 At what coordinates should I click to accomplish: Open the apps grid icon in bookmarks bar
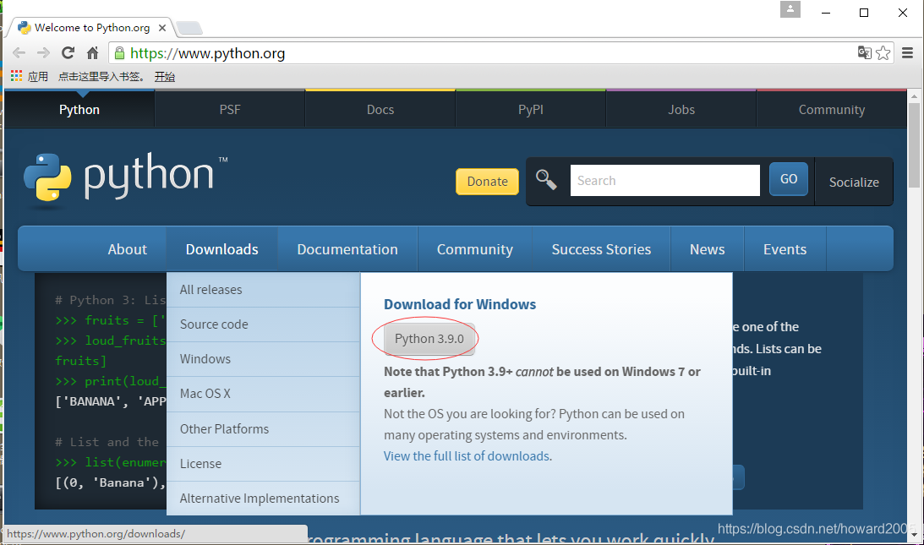[x=17, y=76]
